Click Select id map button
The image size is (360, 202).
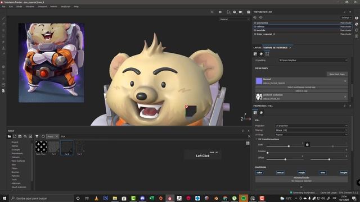301,91
